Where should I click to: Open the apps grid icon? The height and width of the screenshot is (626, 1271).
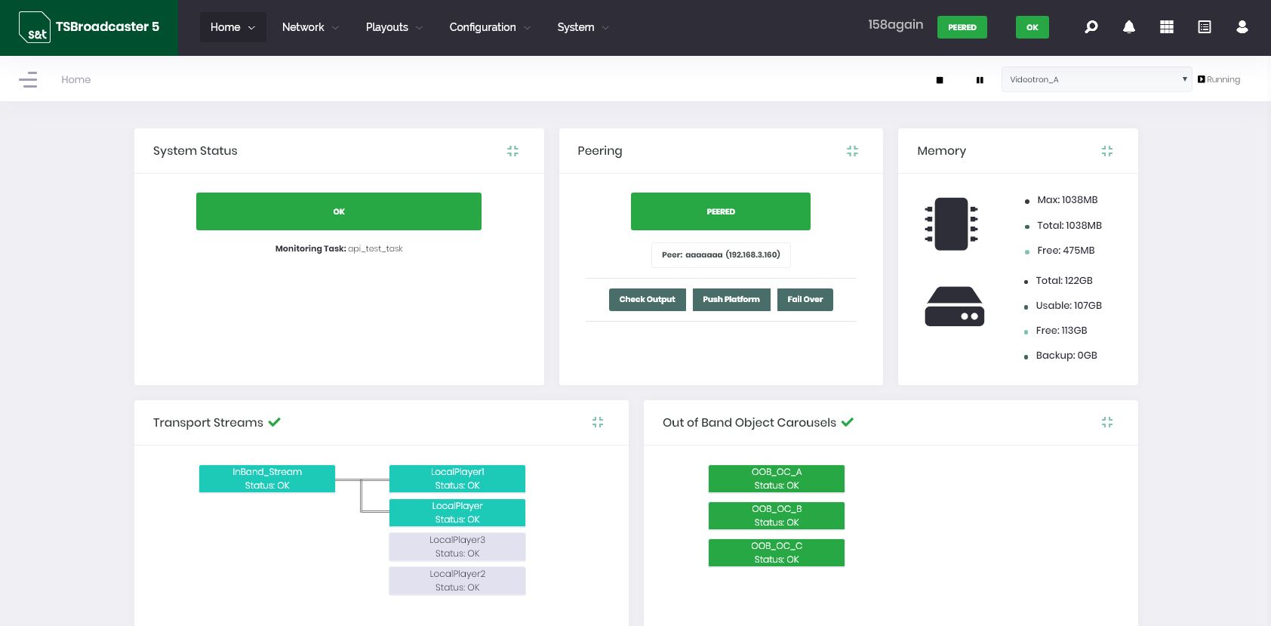[x=1166, y=27]
